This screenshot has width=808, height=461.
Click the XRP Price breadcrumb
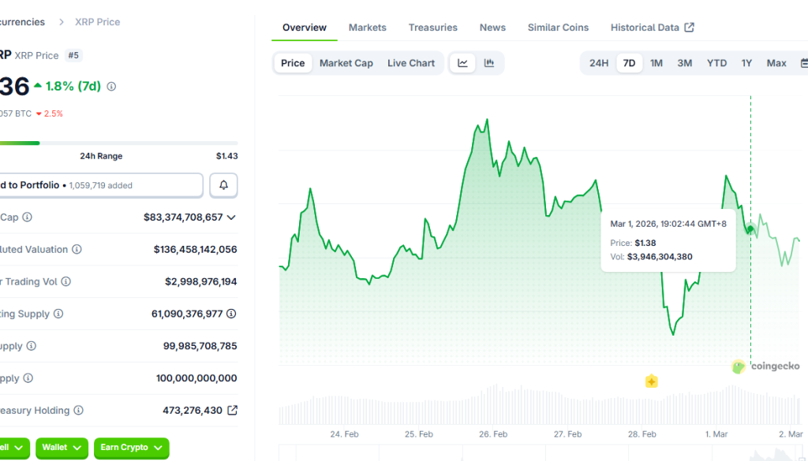pyautogui.click(x=97, y=21)
